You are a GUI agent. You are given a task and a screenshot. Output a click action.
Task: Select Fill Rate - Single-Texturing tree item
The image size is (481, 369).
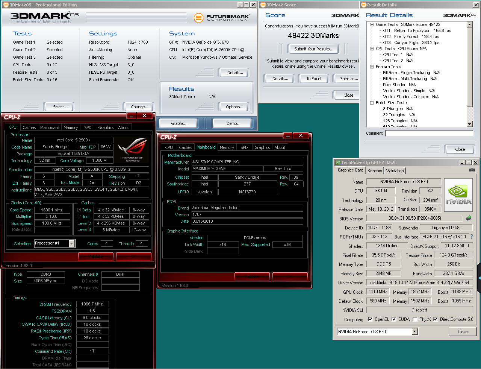point(411,73)
